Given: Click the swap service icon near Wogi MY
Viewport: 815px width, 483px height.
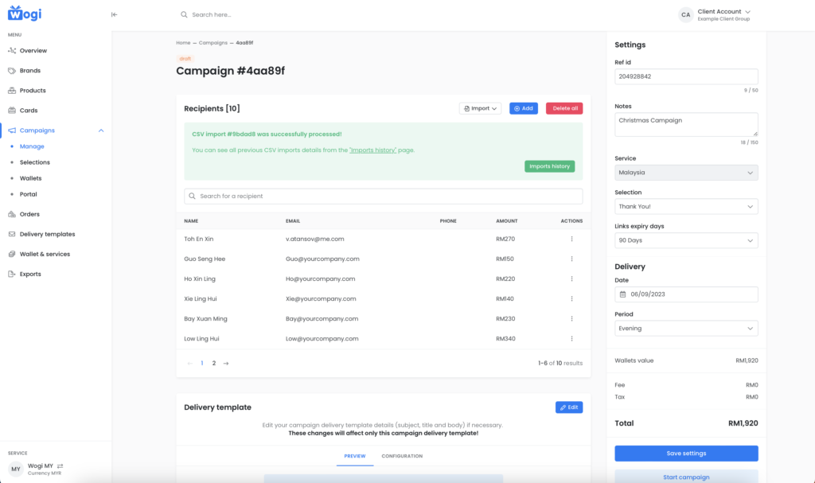Looking at the screenshot, I should tap(60, 466).
